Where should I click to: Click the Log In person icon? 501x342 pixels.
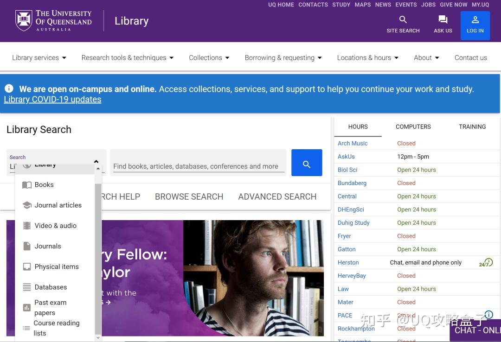coord(475,20)
